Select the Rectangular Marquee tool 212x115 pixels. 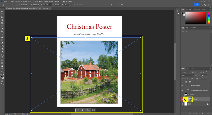(x=2, y=14)
